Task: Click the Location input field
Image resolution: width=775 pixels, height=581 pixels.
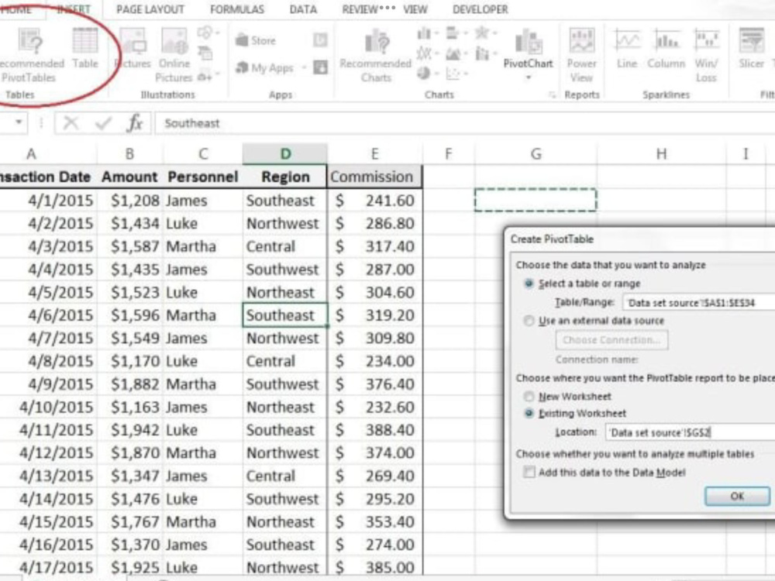Action: 690,432
